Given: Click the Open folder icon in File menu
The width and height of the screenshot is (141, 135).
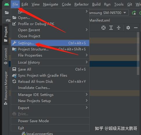Looking at the screenshot, I should click(x=14, y=18).
